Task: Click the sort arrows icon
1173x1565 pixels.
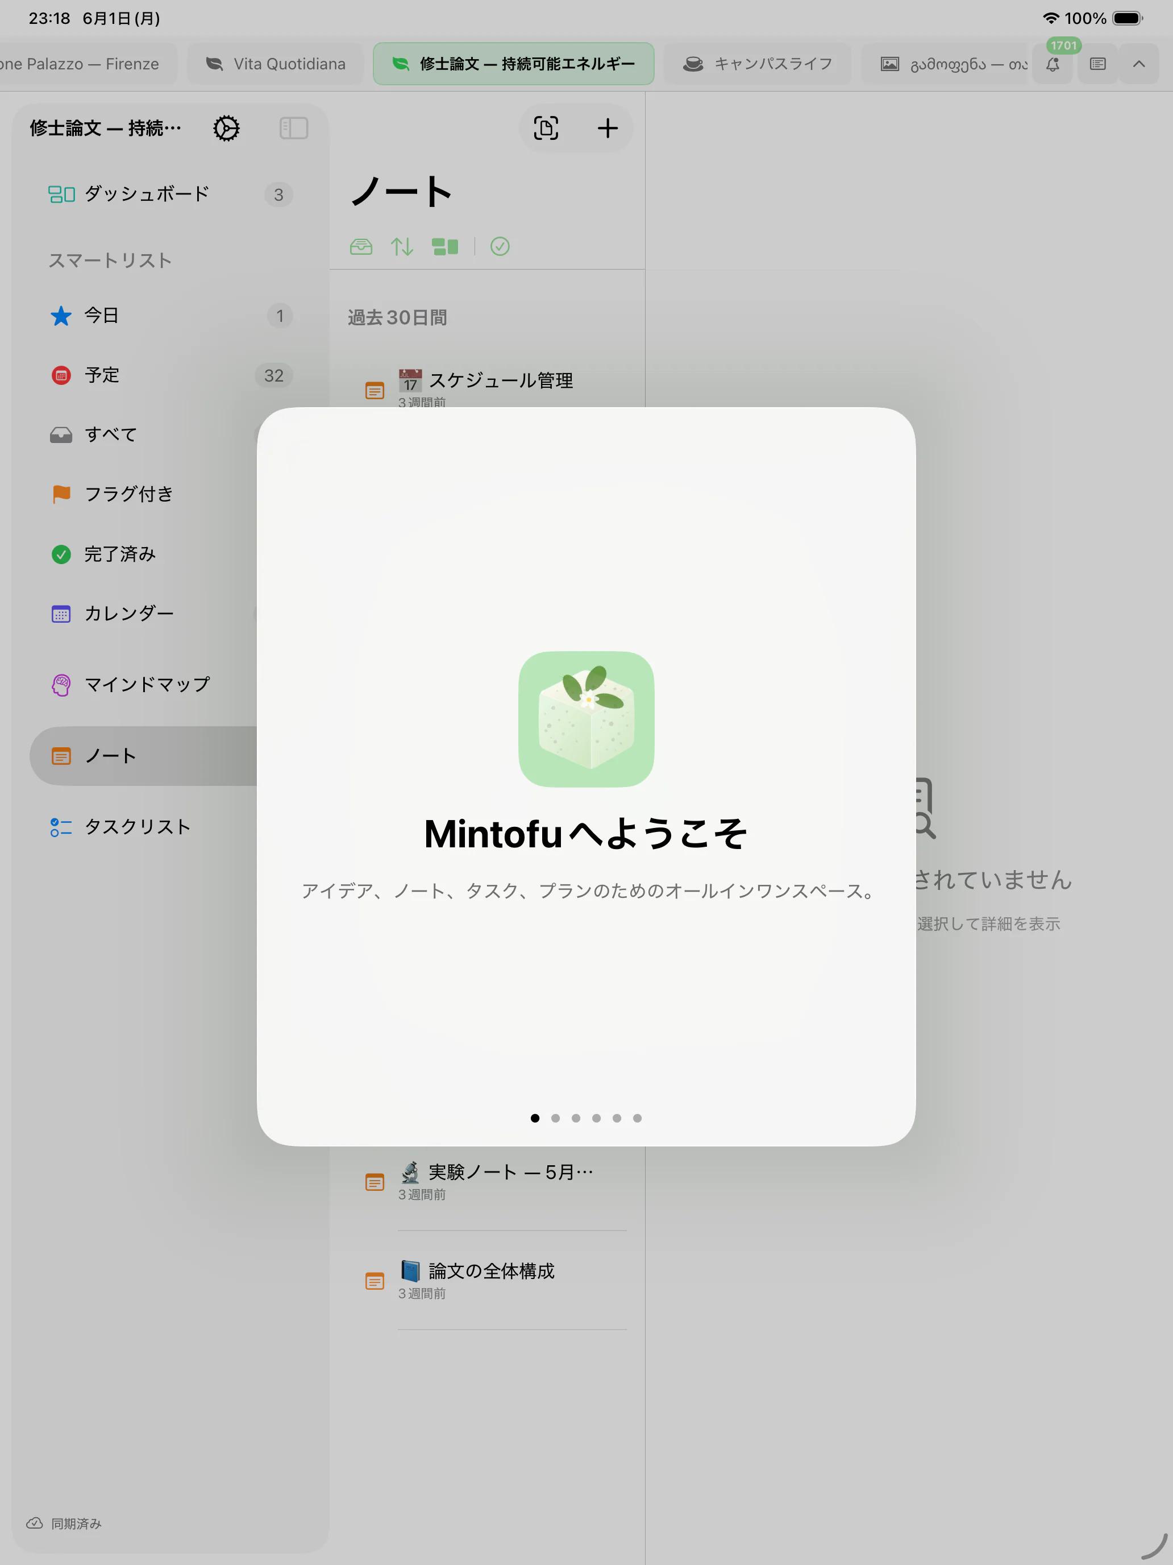Action: [x=402, y=246]
